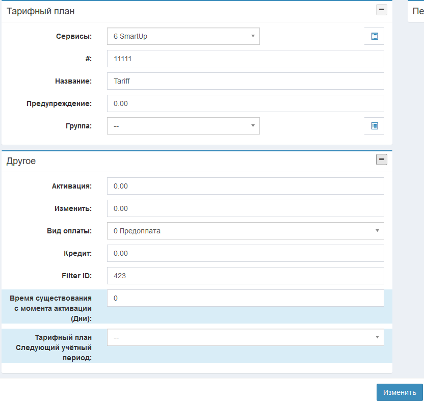This screenshot has height=401, width=424.
Task: Click the partially visible Пе panel title
Action: pyautogui.click(x=417, y=11)
